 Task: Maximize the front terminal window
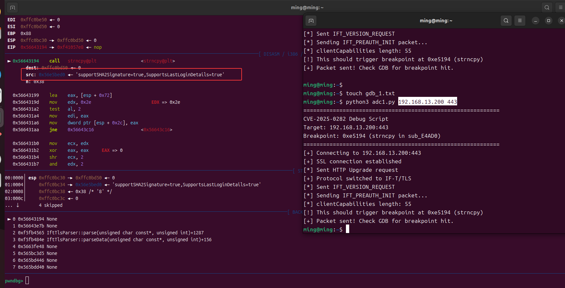click(548, 21)
